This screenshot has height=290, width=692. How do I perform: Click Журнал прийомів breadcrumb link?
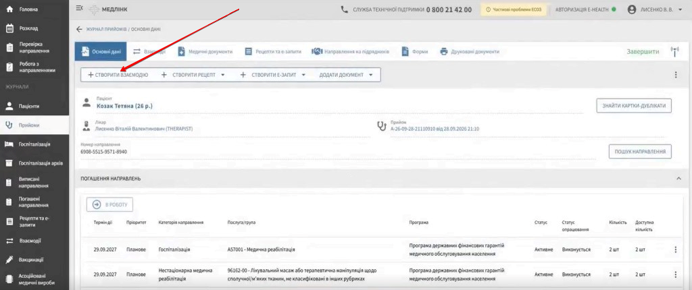(106, 29)
